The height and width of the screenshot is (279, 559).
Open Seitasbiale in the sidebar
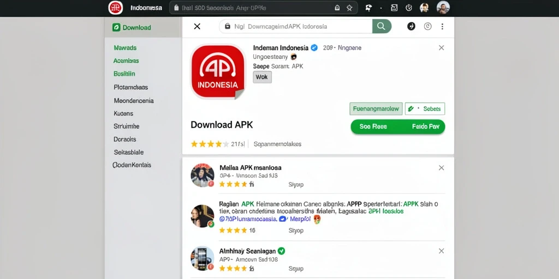click(x=129, y=153)
